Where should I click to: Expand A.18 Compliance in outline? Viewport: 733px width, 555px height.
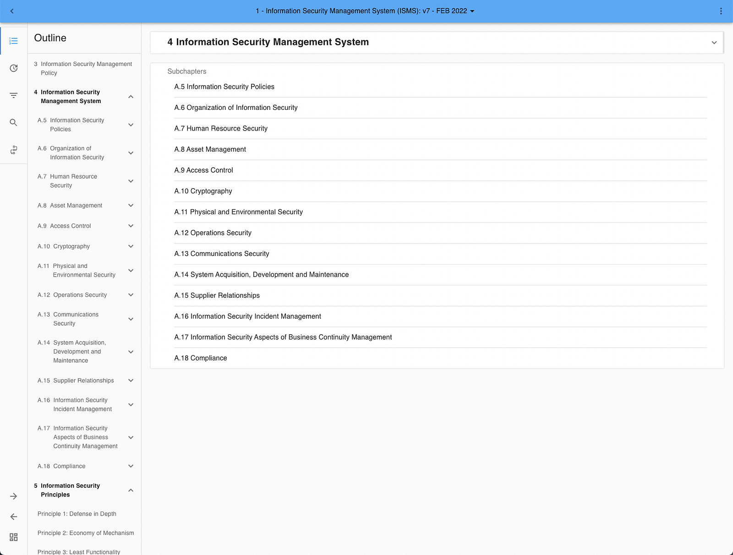coord(131,466)
